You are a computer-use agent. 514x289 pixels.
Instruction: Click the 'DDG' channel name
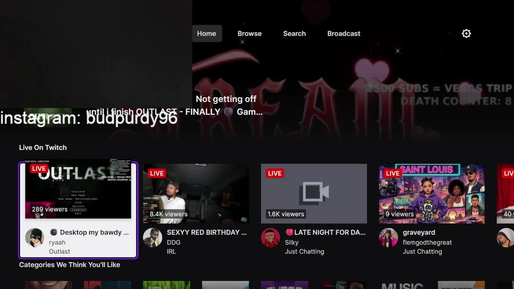coord(173,242)
